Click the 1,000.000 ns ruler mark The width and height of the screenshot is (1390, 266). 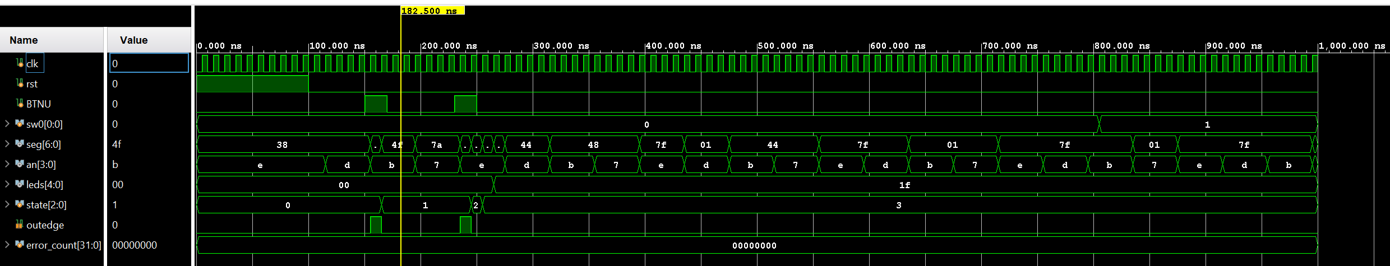point(1352,46)
